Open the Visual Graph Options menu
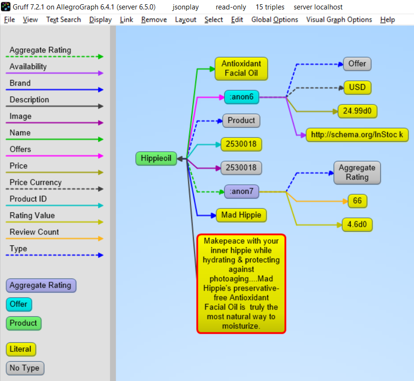 (339, 19)
